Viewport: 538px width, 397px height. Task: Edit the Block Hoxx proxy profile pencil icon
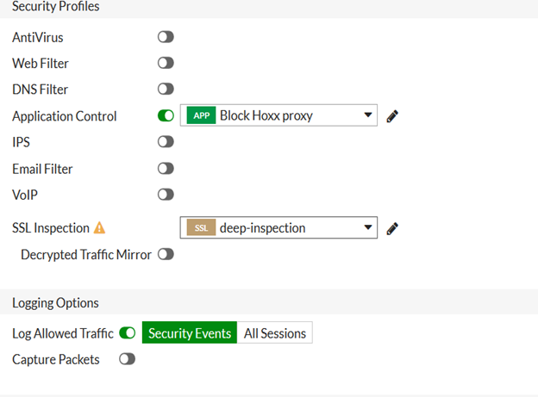click(392, 116)
